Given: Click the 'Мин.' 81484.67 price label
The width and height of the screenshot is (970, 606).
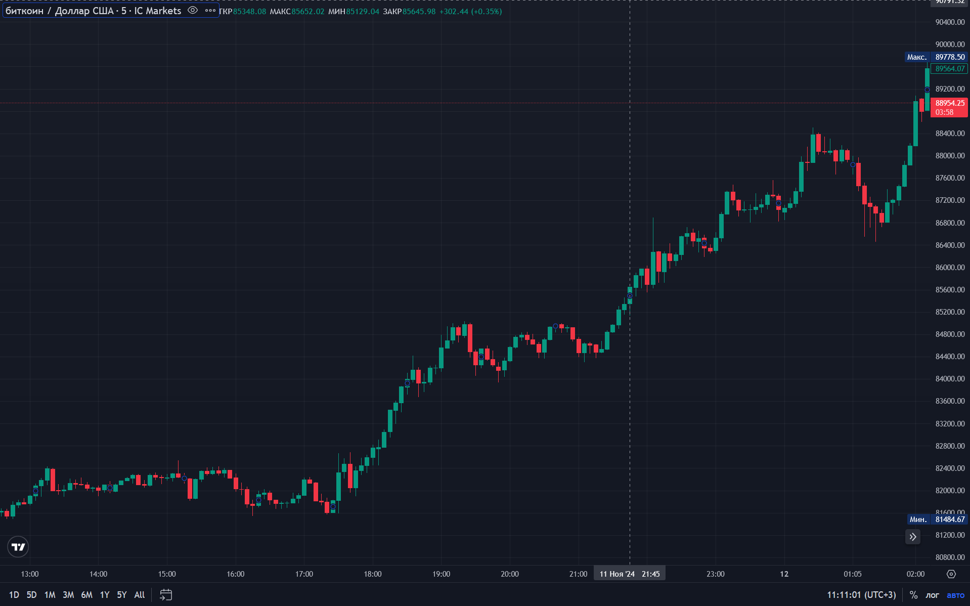Looking at the screenshot, I should pyautogui.click(x=936, y=520).
